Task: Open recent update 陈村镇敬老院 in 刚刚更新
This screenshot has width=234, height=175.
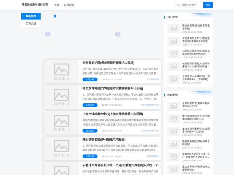Action: 196,143
